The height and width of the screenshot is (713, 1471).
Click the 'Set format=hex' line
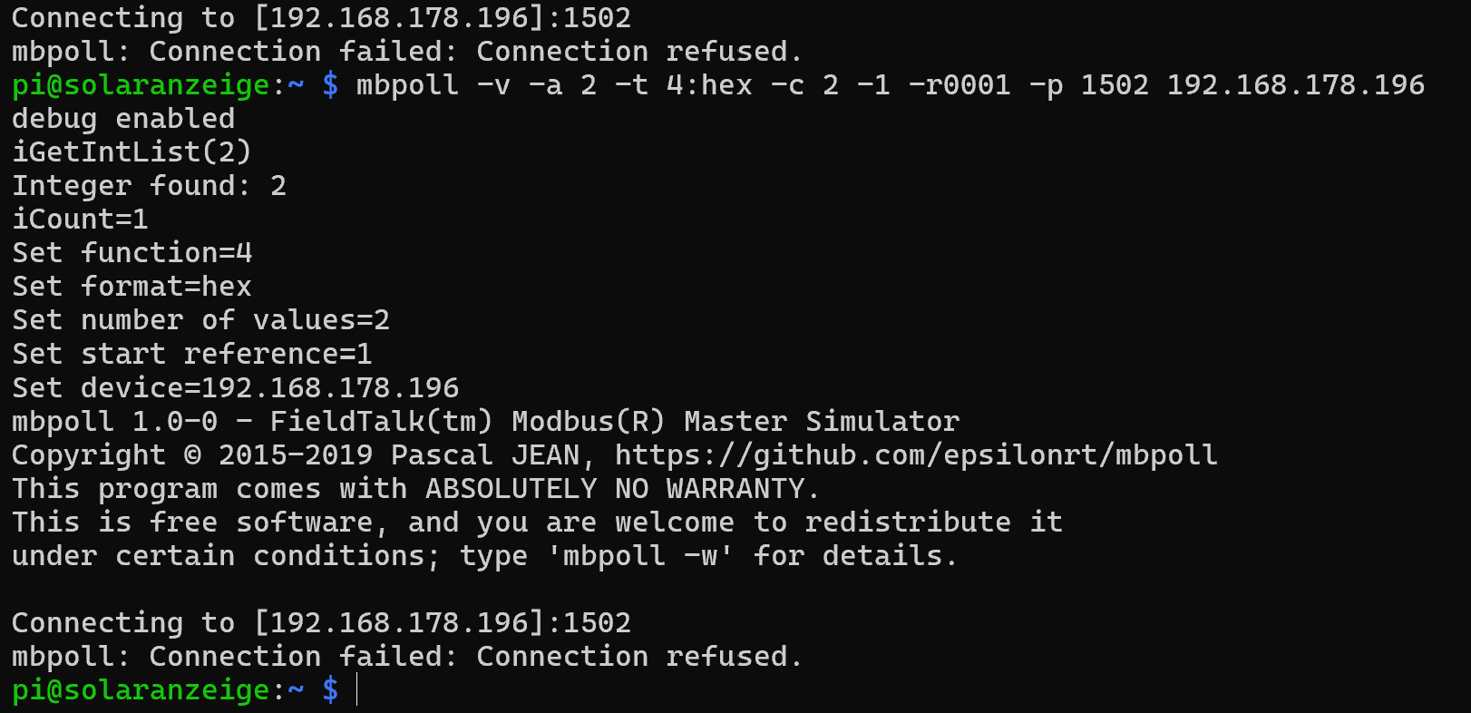tap(132, 287)
